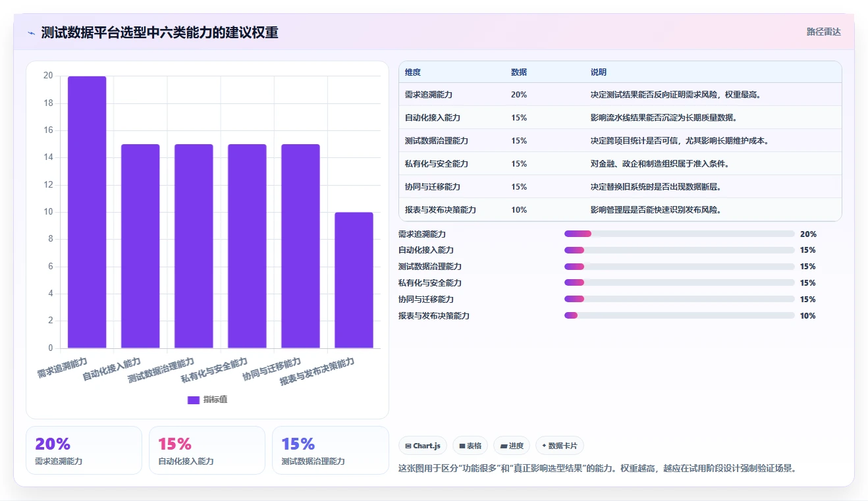Select the 协同与迁移能力 table row cell

tap(432, 187)
